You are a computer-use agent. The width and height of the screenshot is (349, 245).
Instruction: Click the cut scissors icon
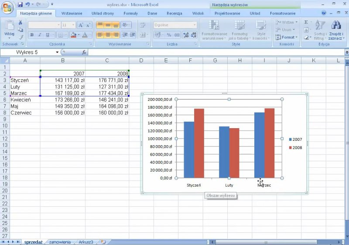20,22
